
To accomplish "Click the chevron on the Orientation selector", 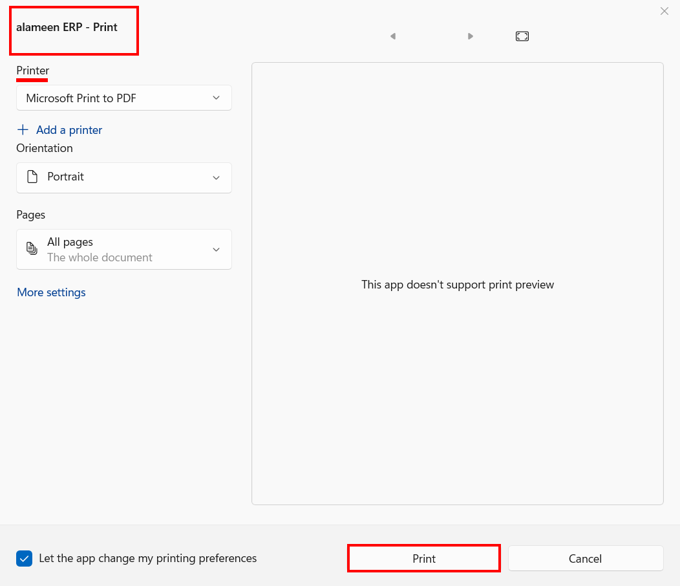I will (x=217, y=177).
